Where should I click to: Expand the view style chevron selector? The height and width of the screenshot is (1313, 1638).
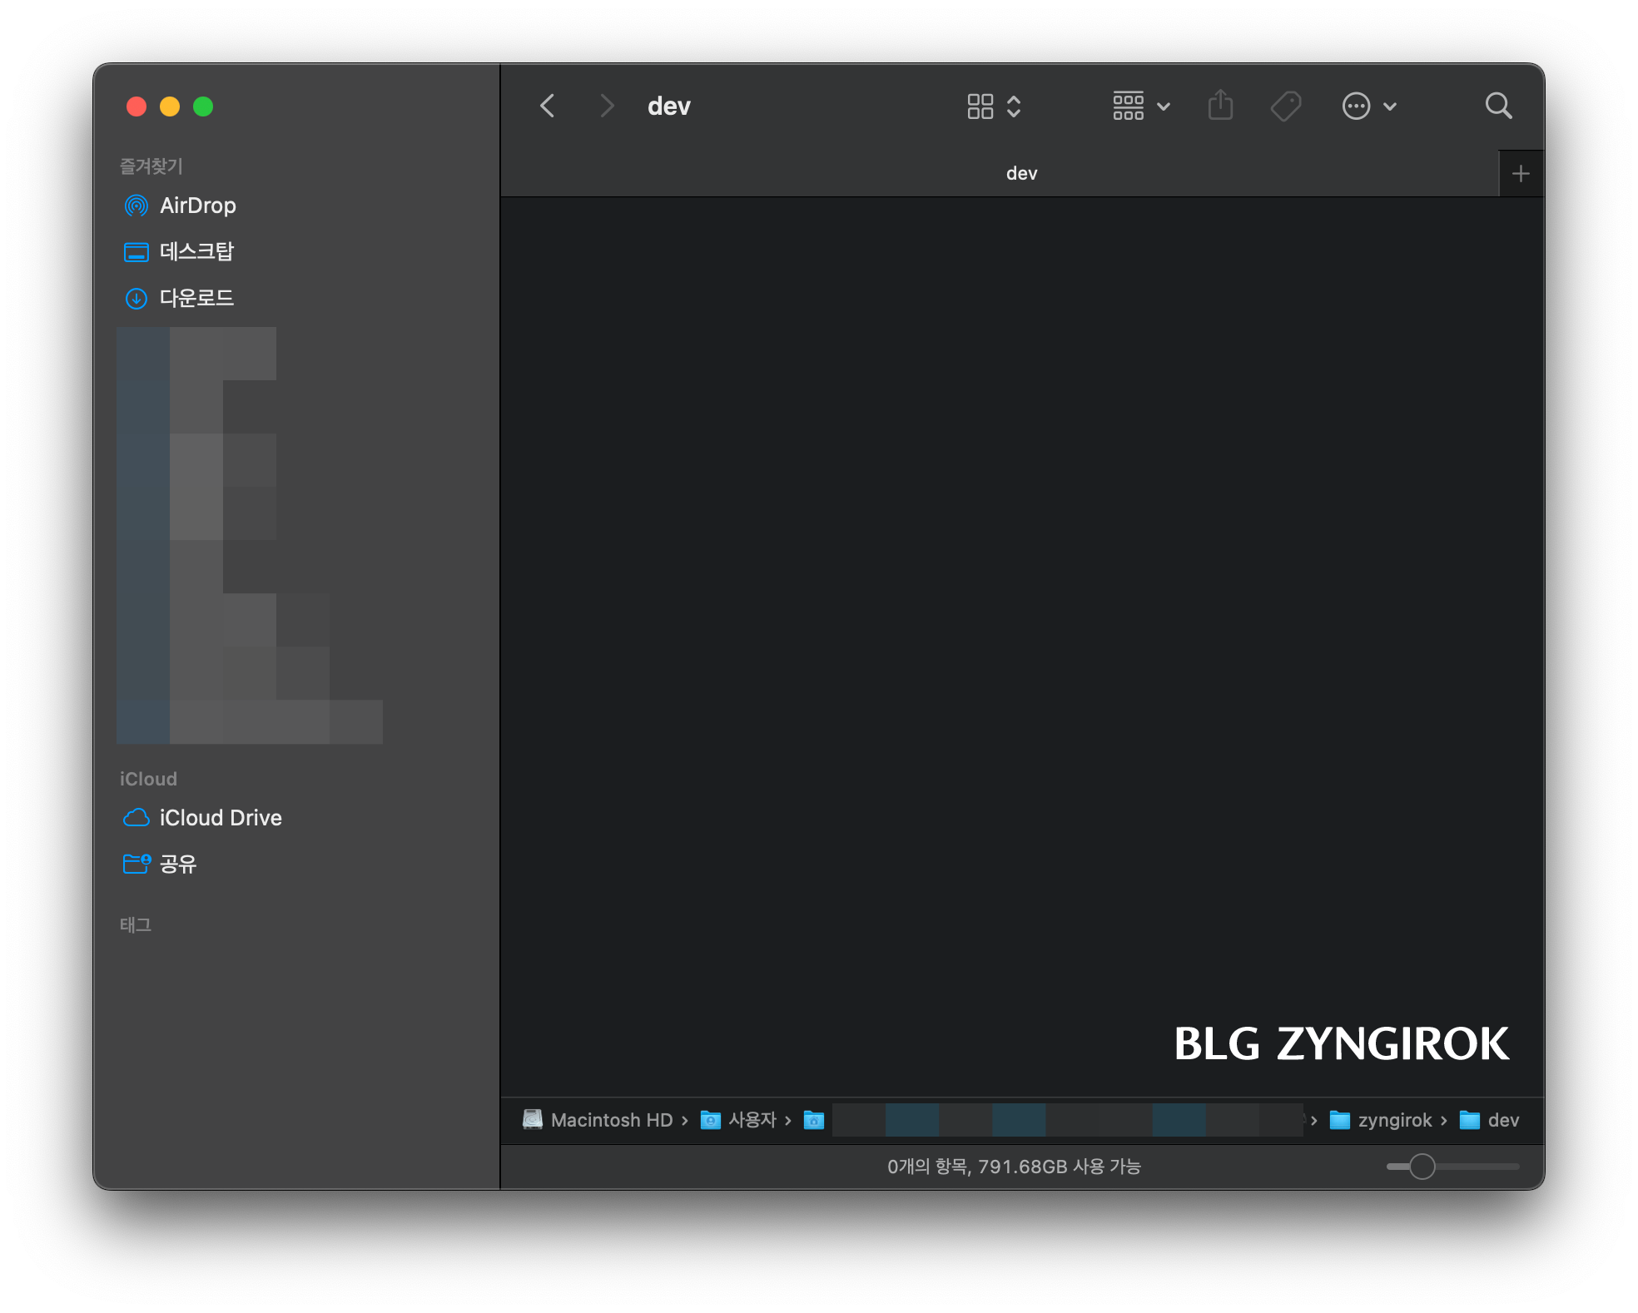tap(1014, 106)
